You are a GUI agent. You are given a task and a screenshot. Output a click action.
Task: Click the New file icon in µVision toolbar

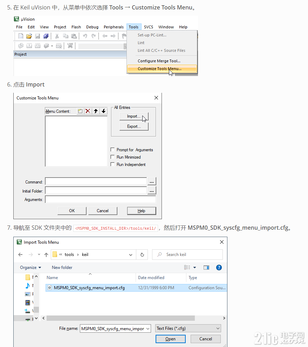point(21,36)
